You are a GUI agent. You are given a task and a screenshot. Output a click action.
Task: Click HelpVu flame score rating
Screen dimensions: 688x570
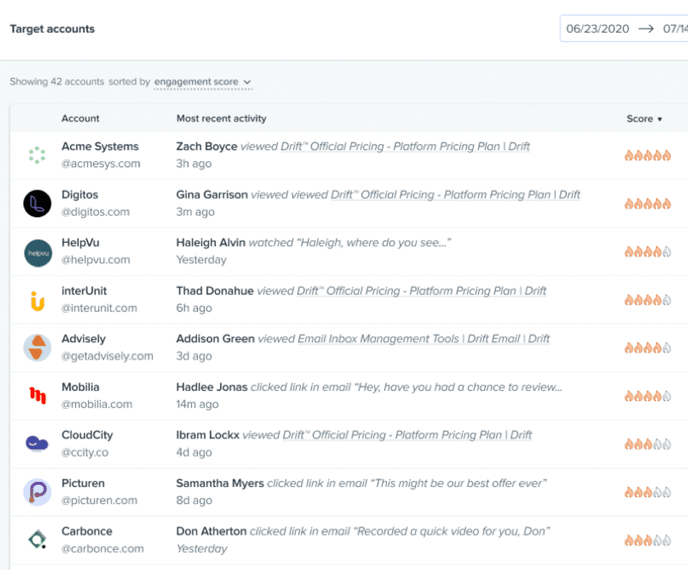point(648,251)
